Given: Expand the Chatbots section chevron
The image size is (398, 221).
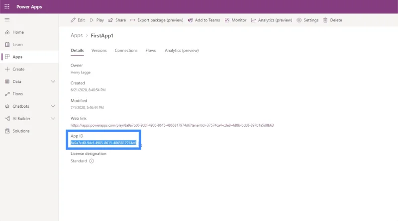Looking at the screenshot, I should coord(53,106).
